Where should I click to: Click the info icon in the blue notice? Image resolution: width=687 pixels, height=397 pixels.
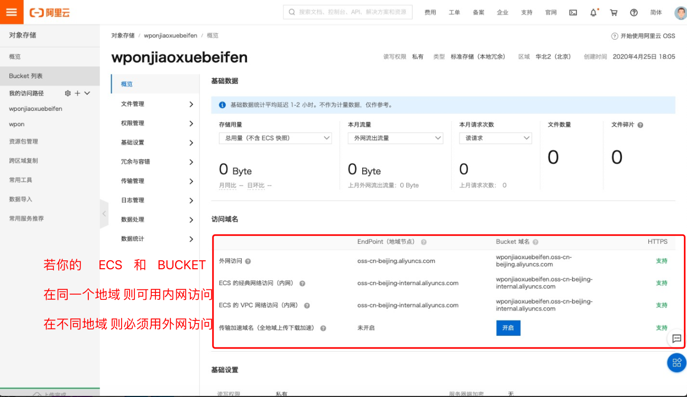(x=222, y=105)
